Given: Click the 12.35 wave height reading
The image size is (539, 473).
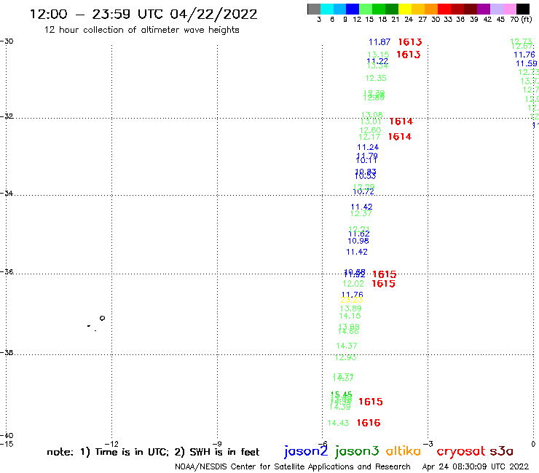Looking at the screenshot, I should [x=376, y=79].
